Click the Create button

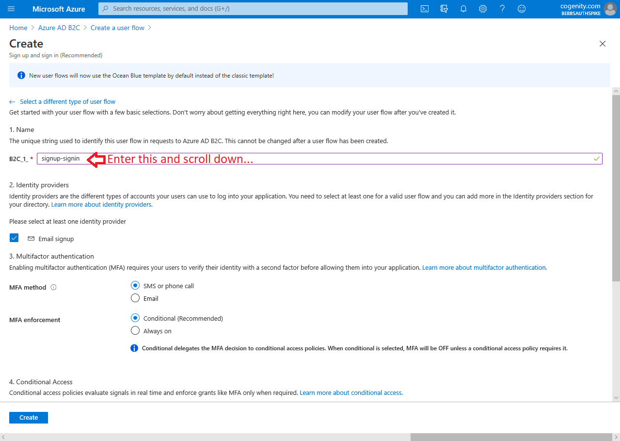tap(28, 417)
